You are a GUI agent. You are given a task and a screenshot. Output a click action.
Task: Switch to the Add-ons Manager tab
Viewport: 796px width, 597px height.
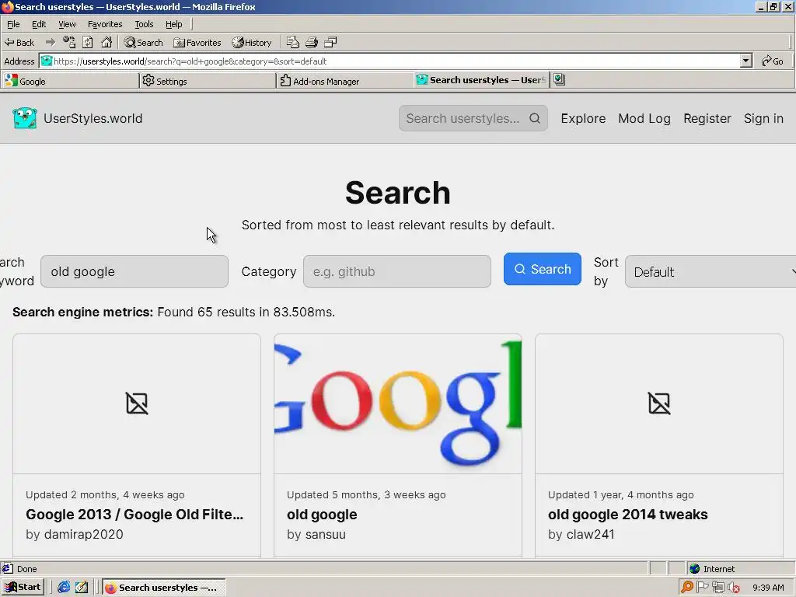(345, 81)
